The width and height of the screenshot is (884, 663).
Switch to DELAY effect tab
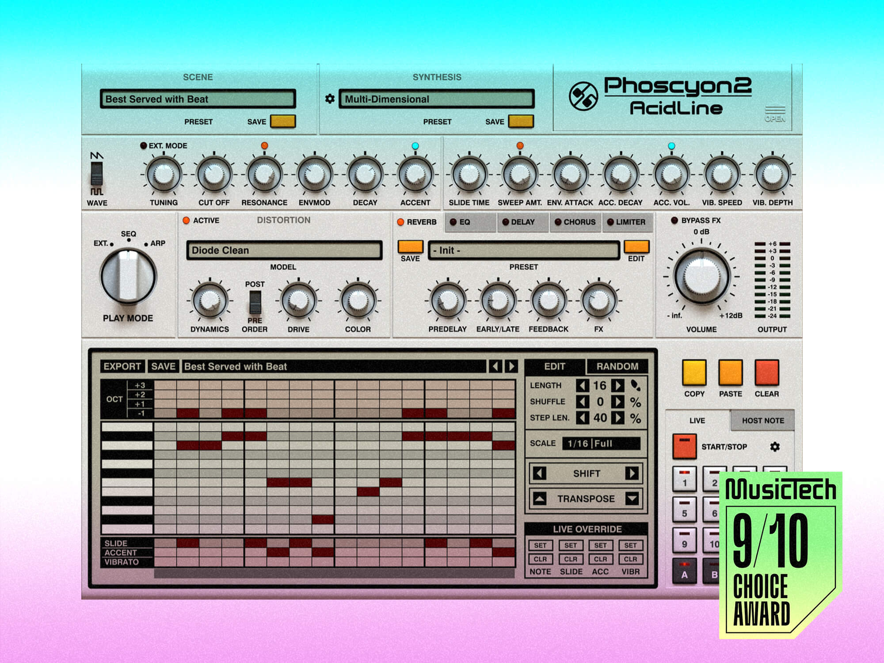[x=523, y=222]
